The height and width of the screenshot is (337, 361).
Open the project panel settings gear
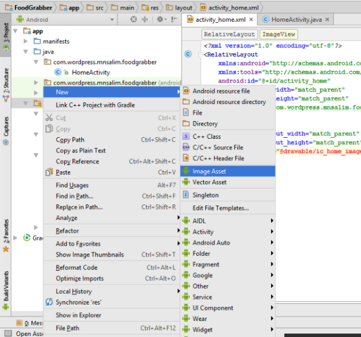(x=161, y=19)
